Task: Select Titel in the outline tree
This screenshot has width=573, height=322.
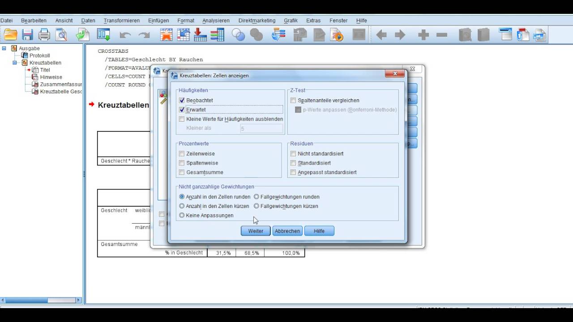Action: pyautogui.click(x=45, y=70)
